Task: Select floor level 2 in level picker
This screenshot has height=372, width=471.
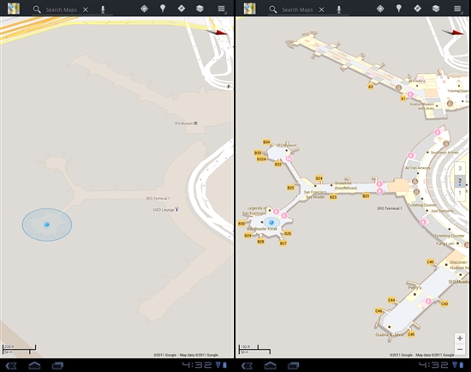Action: click(460, 181)
